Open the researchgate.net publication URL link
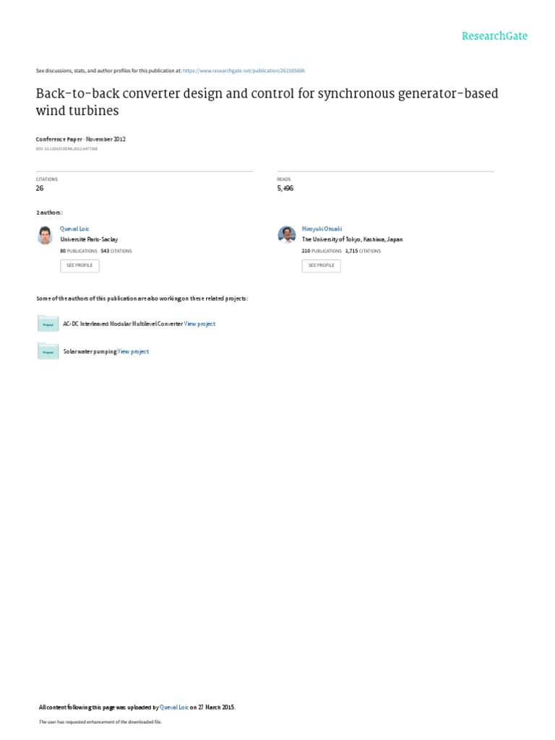The height and width of the screenshot is (740, 555). 244,71
